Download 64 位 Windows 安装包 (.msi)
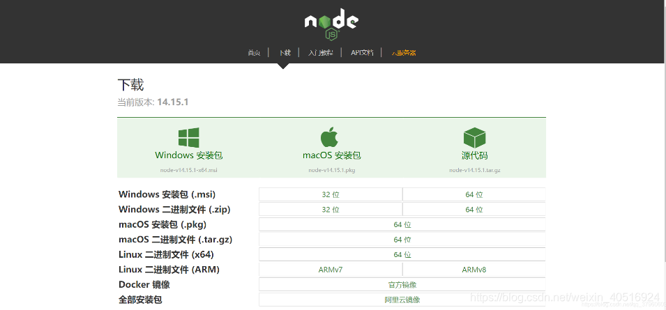The height and width of the screenshot is (310, 666). click(474, 194)
